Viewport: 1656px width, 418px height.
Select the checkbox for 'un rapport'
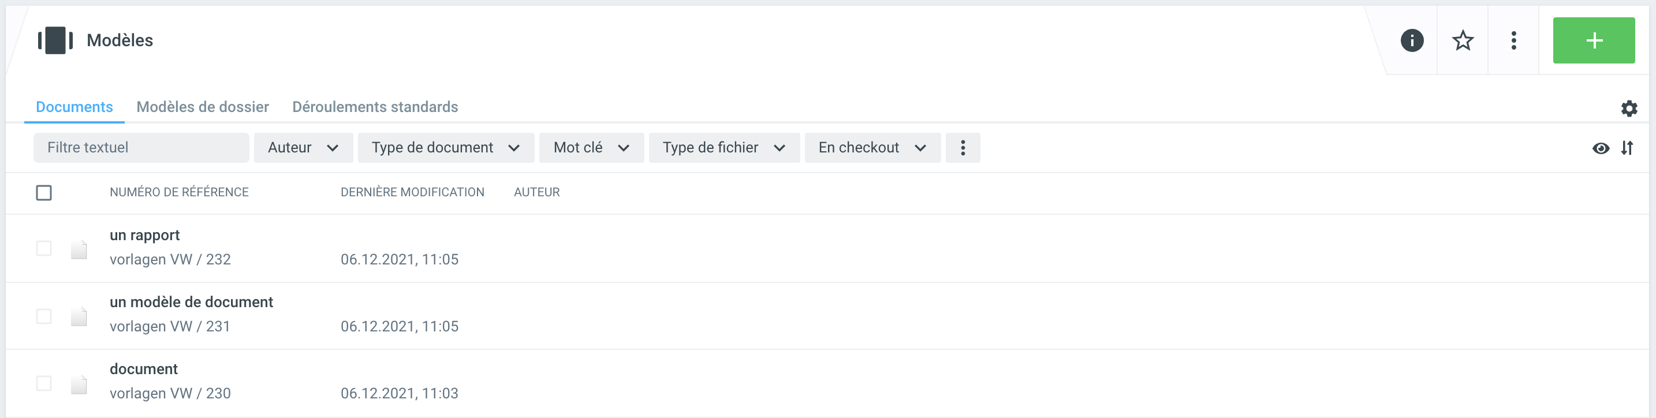[44, 248]
